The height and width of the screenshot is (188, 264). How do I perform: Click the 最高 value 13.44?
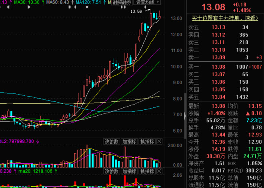[218, 135]
